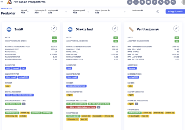This screenshot has height=130, width=185.
Task: Open the dollar sign pricing icon
Action: (x=167, y=2)
